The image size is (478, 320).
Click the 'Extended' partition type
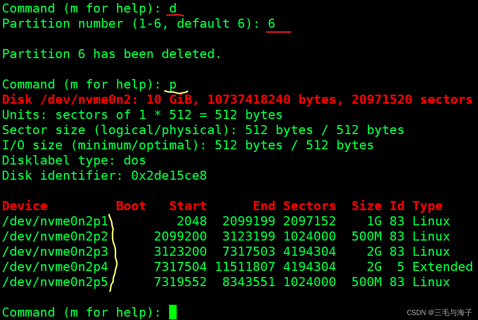tap(443, 267)
